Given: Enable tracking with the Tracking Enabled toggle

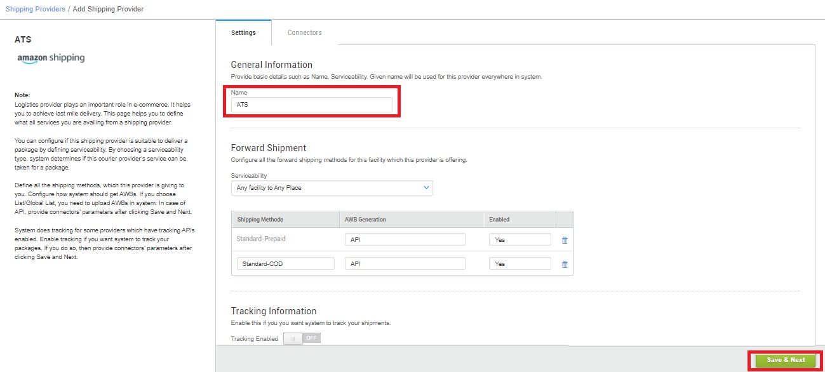Looking at the screenshot, I should pos(301,338).
